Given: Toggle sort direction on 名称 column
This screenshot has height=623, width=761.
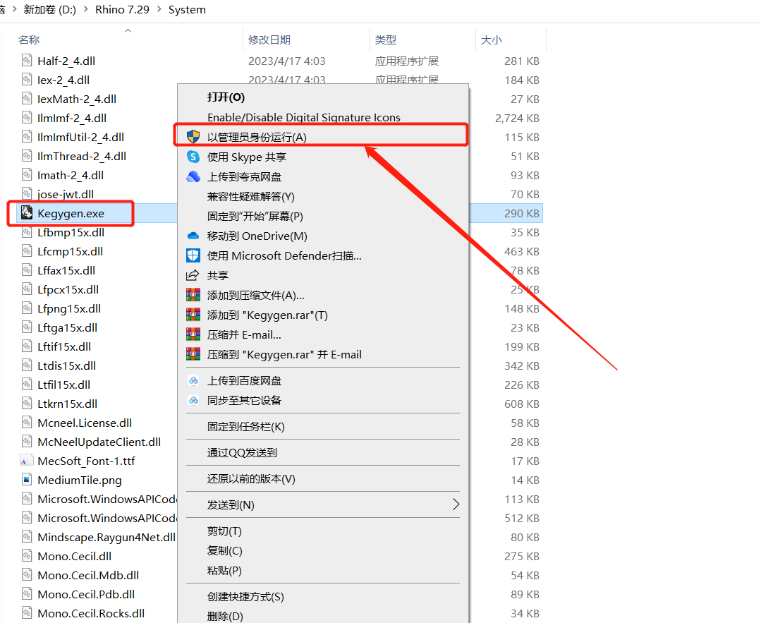Looking at the screenshot, I should [x=29, y=40].
